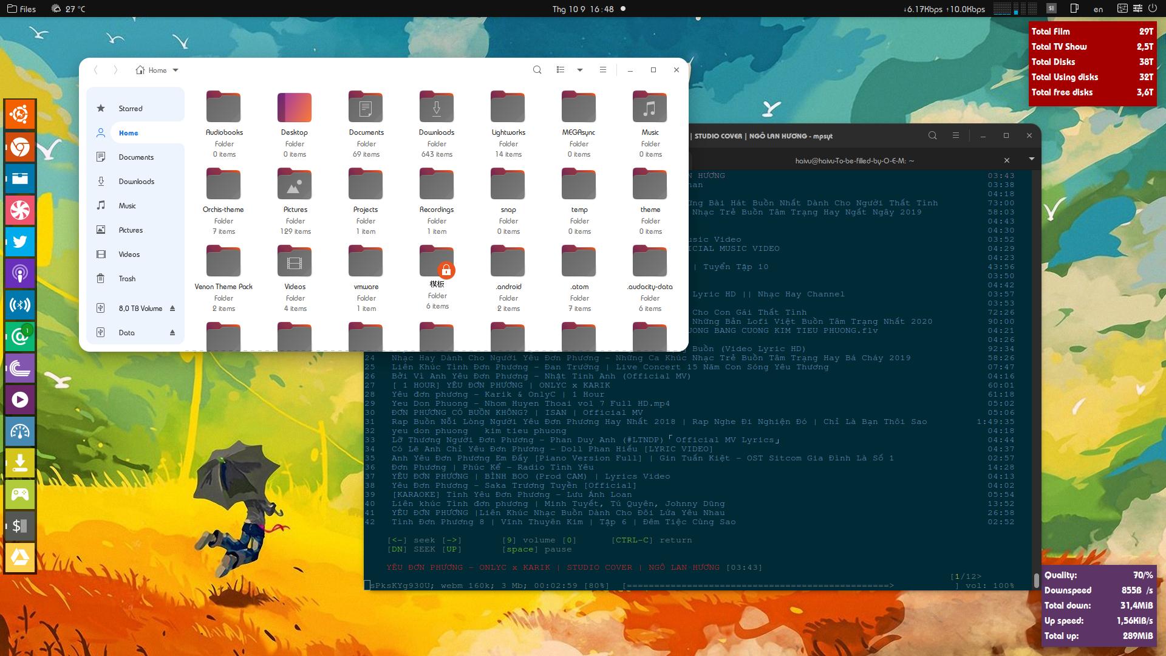Open the Files app menu in top bar
Viewport: 1166px width, 656px height.
pos(21,9)
